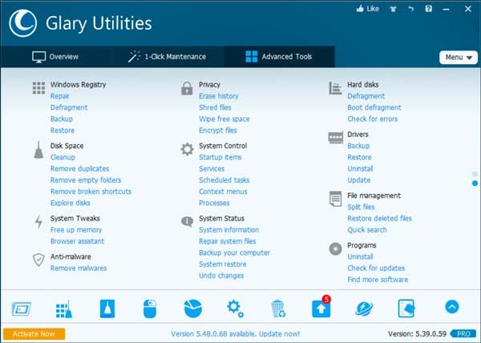
Task: Collapse the bottom toolbar with up chevron
Action: click(452, 306)
